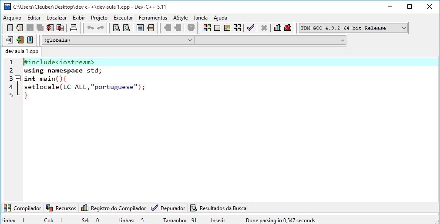Open the Localizar menu
440x224 pixels.
click(57, 18)
